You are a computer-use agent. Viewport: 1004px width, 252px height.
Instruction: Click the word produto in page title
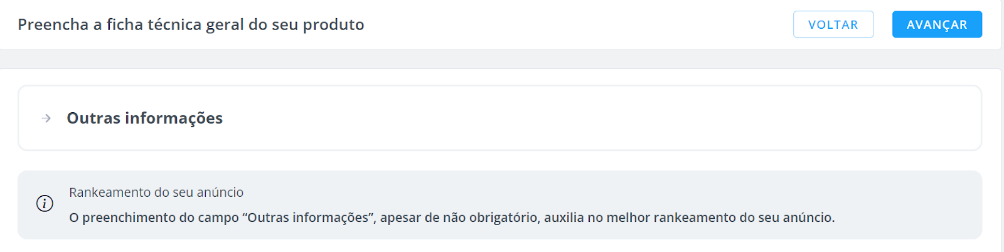point(333,25)
